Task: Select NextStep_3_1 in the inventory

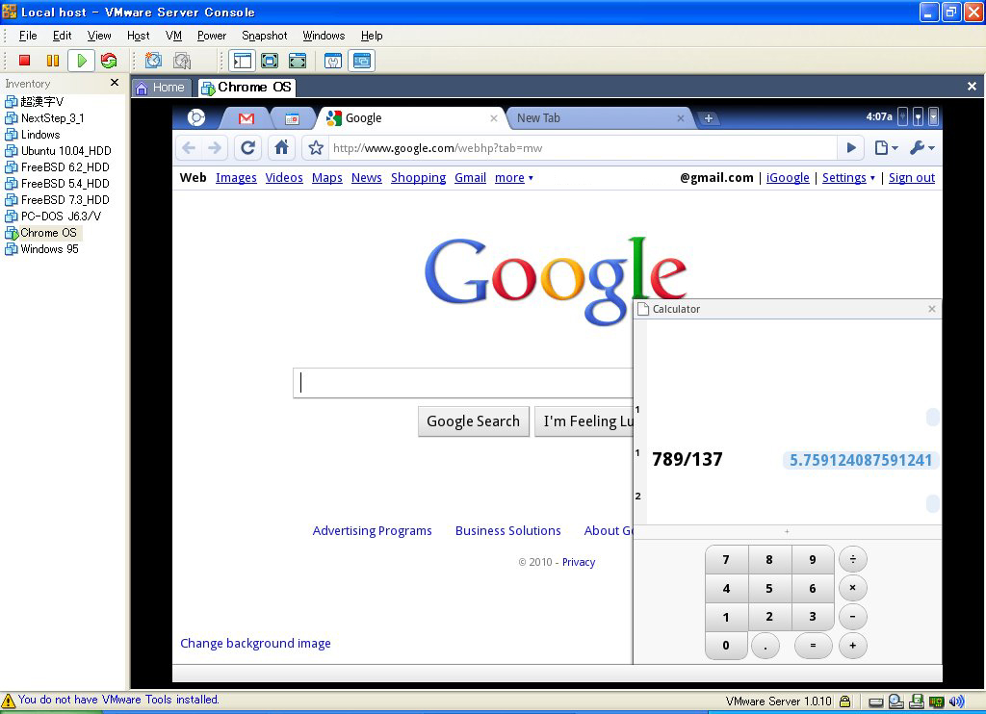Action: tap(44, 118)
